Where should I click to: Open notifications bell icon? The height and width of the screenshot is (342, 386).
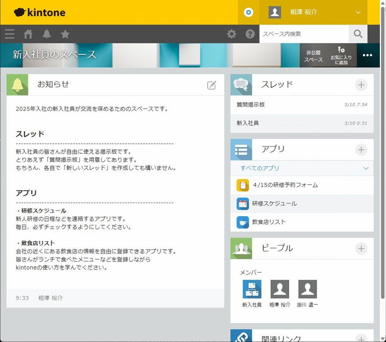pos(47,34)
